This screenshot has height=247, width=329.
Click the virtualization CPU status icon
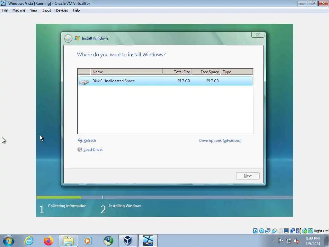pyautogui.click(x=298, y=231)
